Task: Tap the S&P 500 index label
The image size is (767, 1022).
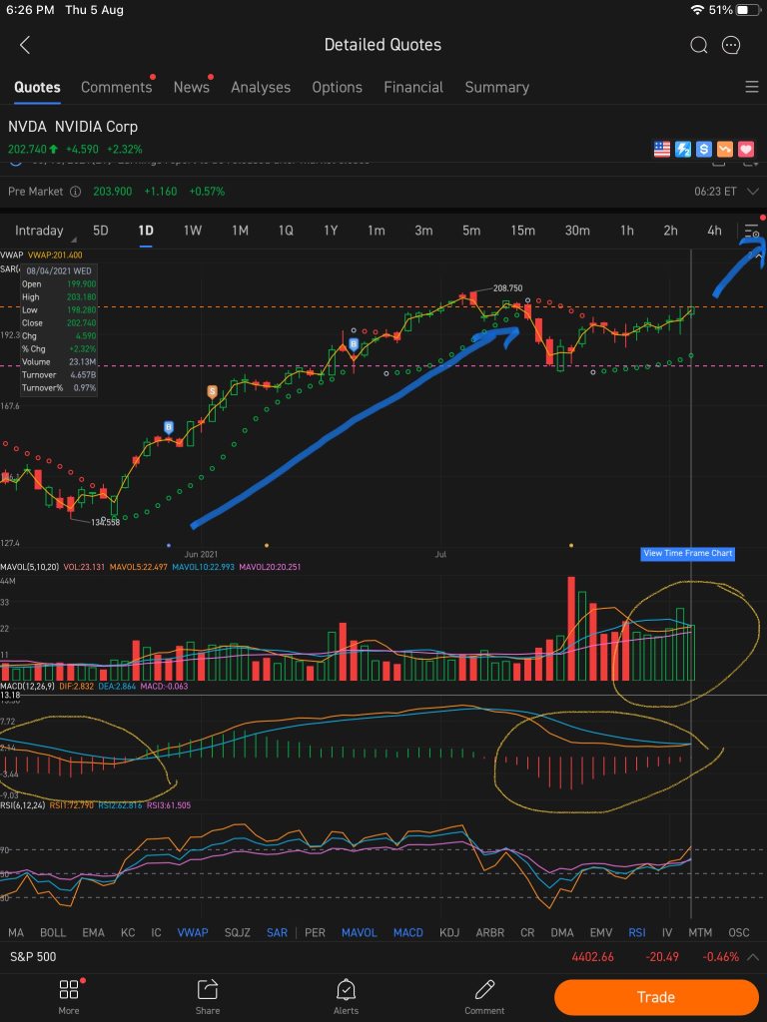Action: [33, 957]
